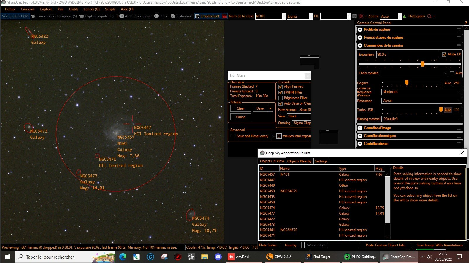
Task: Open the Cameras menu
Action: coord(28,9)
